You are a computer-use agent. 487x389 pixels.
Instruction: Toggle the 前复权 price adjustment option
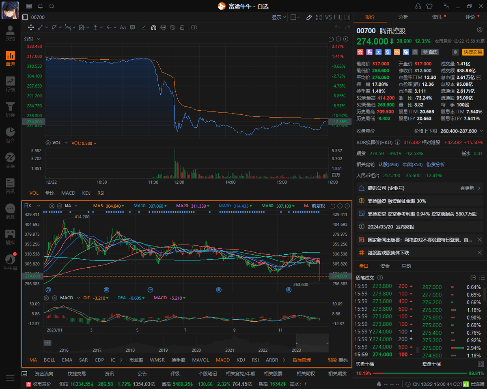(x=319, y=206)
